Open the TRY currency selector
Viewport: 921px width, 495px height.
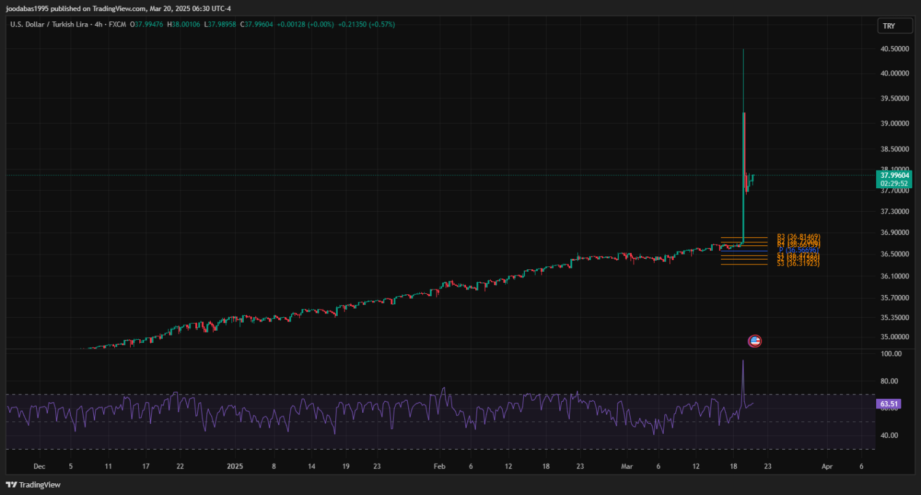[888, 26]
